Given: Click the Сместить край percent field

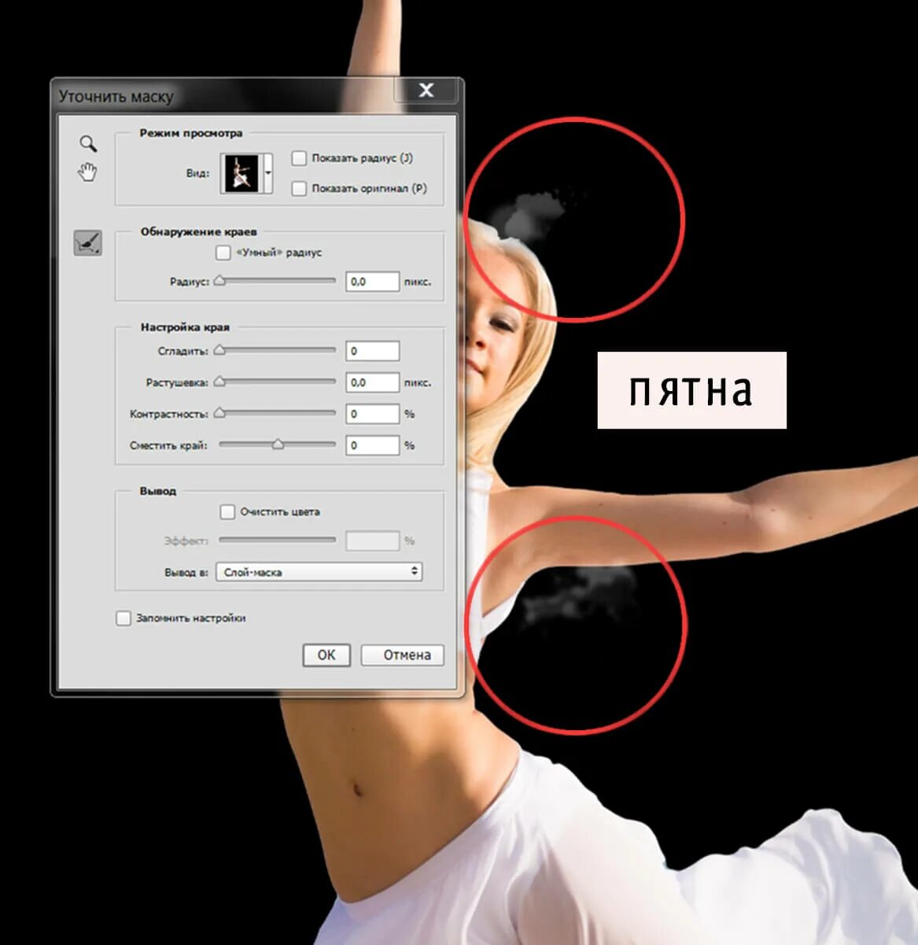Looking at the screenshot, I should pyautogui.click(x=372, y=445).
